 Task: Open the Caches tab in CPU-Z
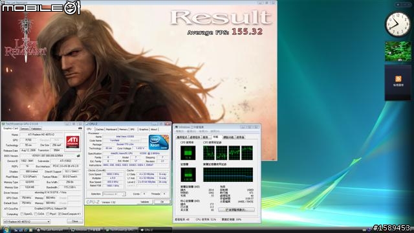(x=100, y=129)
